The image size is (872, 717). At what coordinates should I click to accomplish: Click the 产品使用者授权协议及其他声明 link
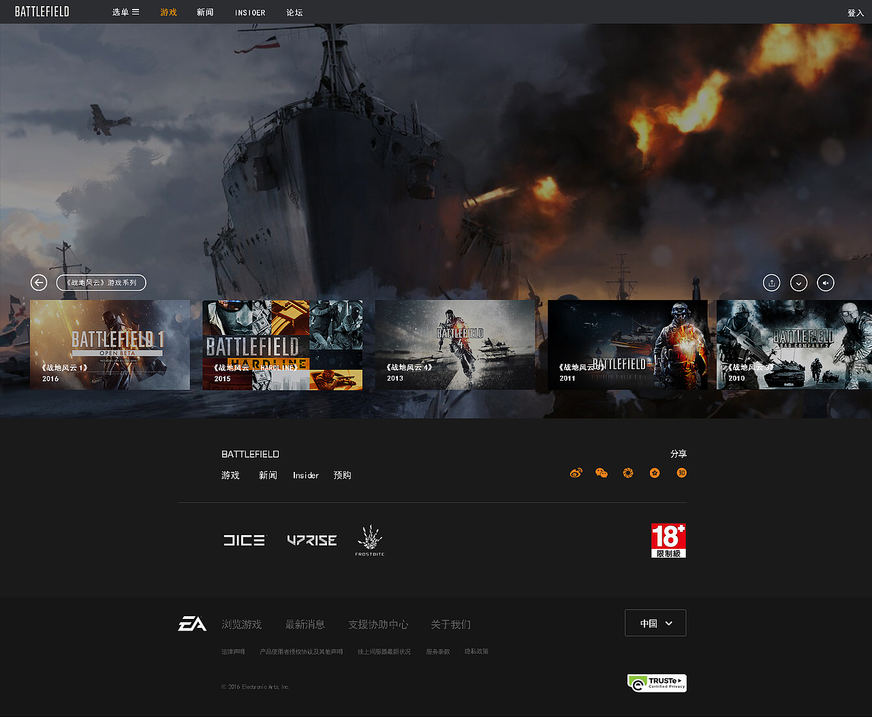[x=301, y=652]
